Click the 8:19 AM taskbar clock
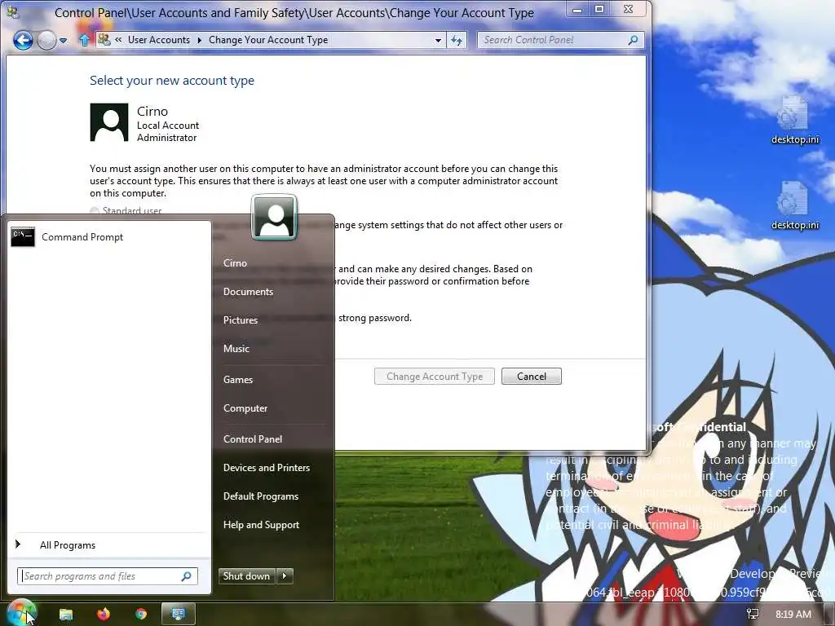 [x=793, y=615]
